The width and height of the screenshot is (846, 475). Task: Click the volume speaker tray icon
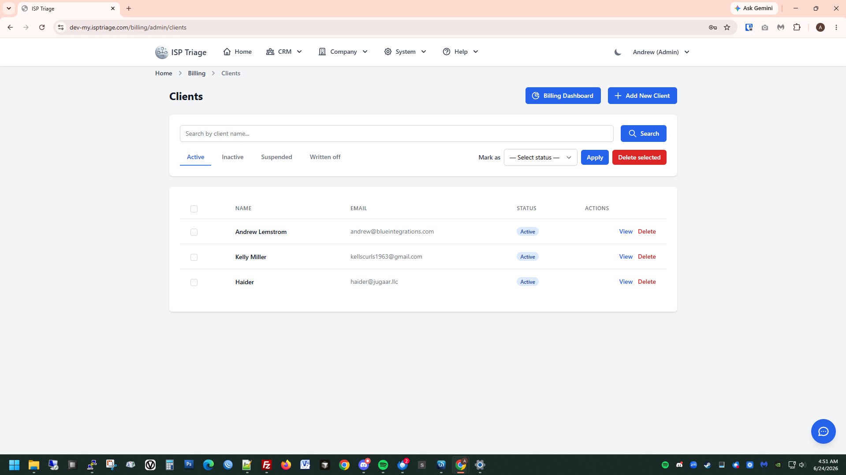pyautogui.click(x=802, y=465)
